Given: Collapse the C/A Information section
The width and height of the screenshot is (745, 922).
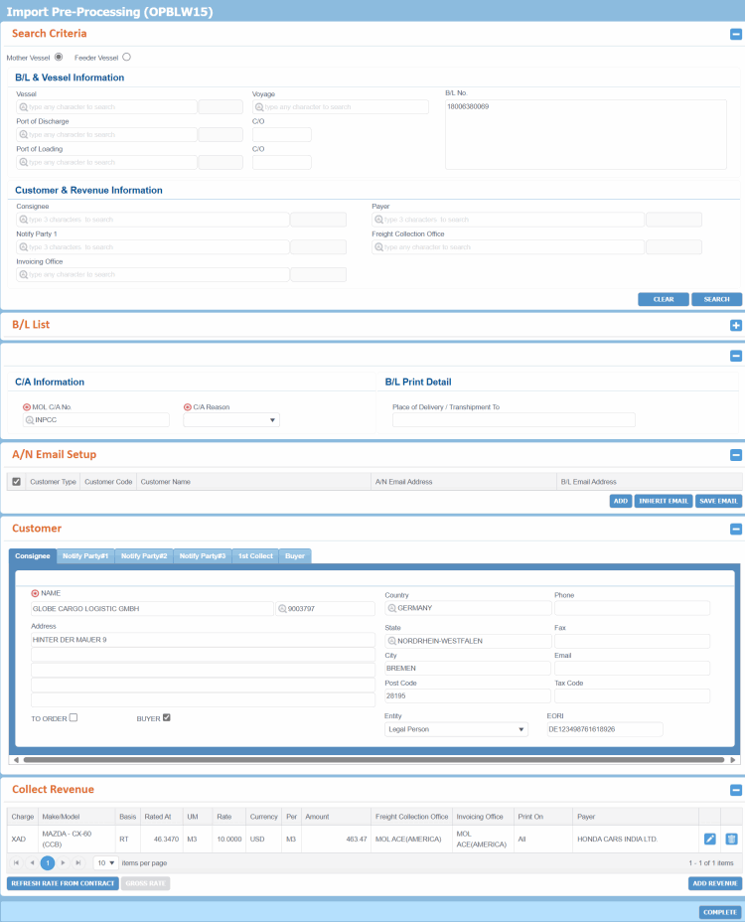Looking at the screenshot, I should coord(736,356).
